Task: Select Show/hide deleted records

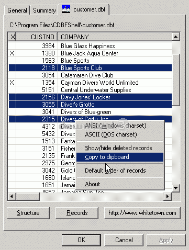Action: [120, 148]
